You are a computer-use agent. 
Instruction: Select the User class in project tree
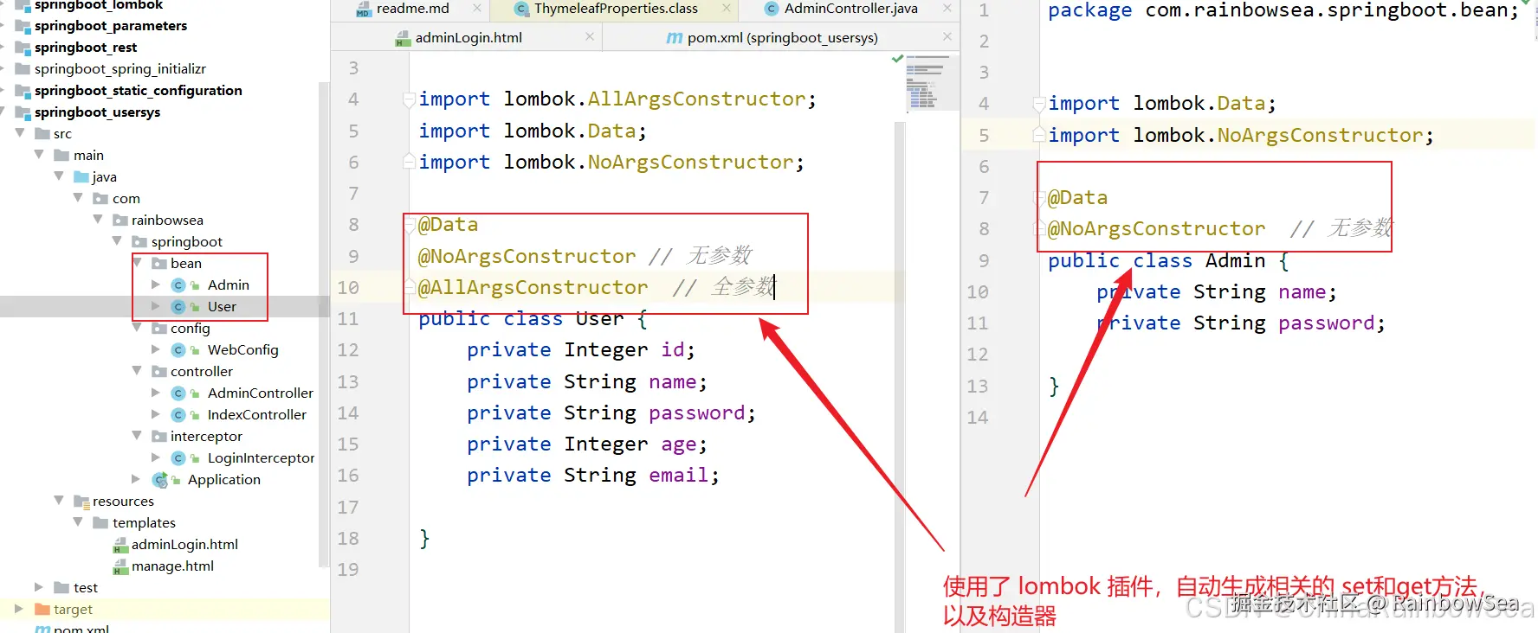click(222, 306)
